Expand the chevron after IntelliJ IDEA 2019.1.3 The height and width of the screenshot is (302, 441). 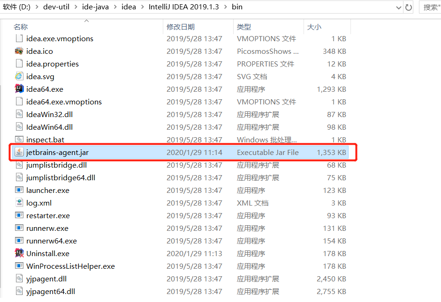click(x=225, y=7)
